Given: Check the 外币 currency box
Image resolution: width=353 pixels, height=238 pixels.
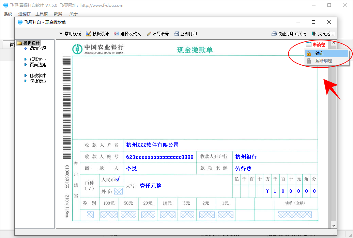Looking at the screenshot, I should (x=118, y=191).
